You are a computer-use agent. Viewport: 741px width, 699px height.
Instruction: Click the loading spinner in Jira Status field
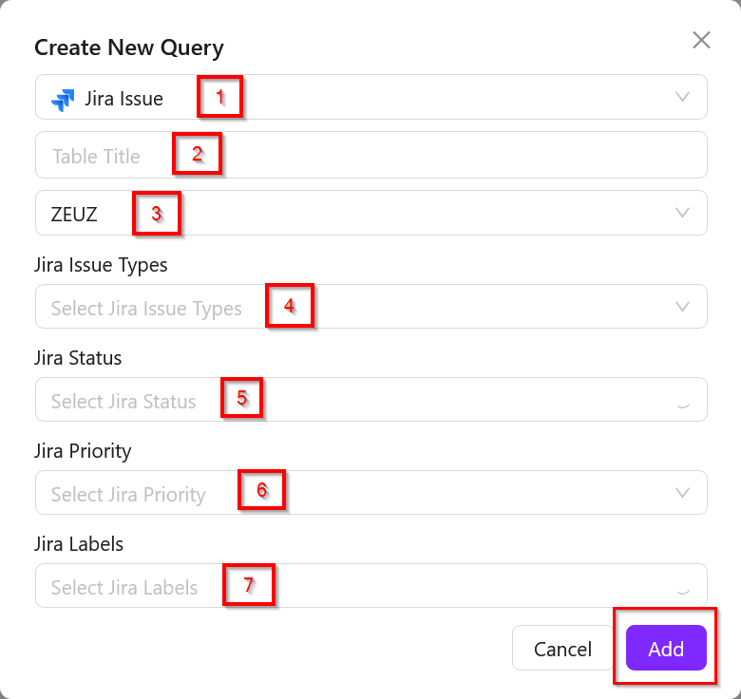(682, 401)
